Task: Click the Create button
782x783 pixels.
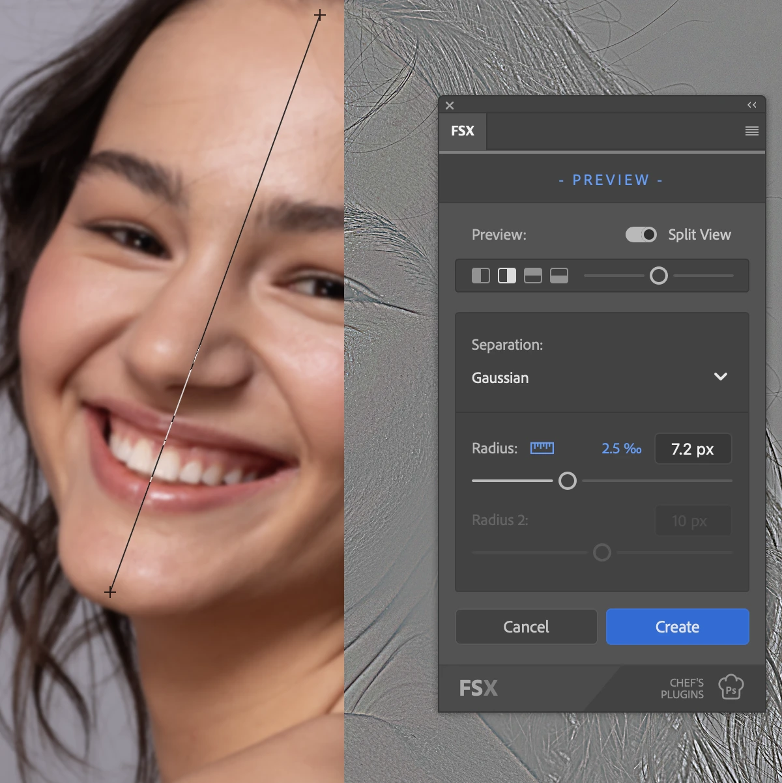Action: pos(678,627)
